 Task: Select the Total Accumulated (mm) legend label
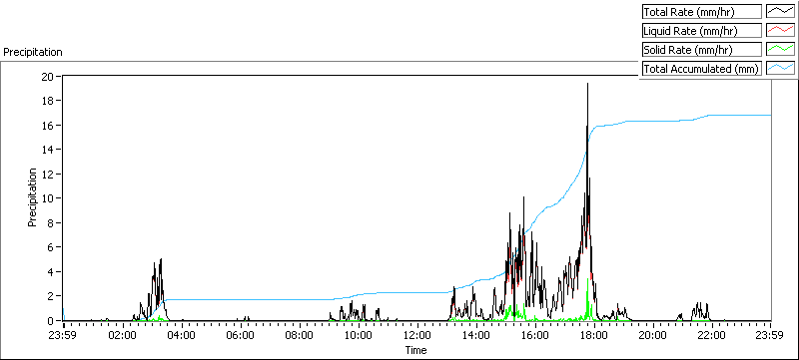coord(702,68)
